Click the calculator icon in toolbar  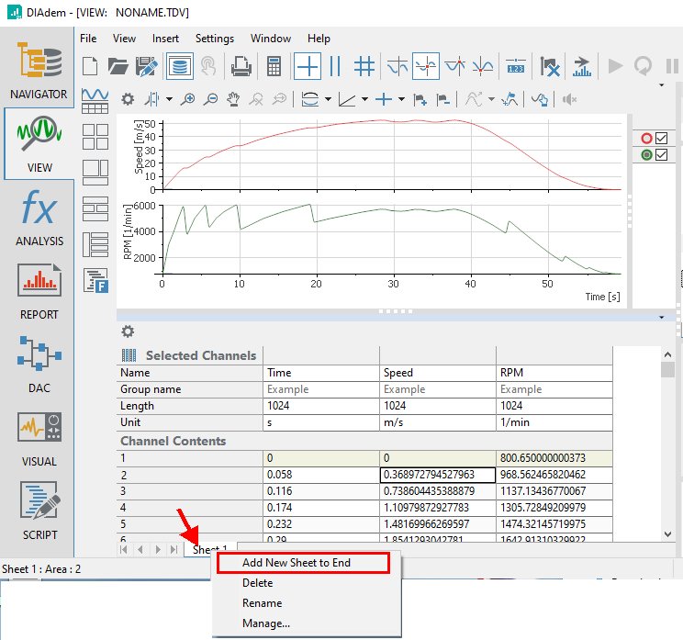[274, 66]
